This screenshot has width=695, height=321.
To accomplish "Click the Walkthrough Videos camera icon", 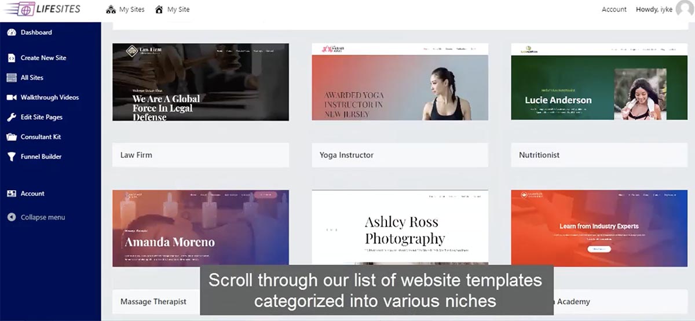I will tap(11, 97).
